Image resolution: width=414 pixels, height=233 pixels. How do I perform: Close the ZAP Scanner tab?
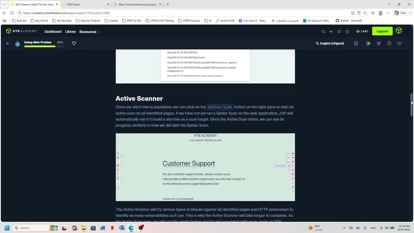pos(57,5)
